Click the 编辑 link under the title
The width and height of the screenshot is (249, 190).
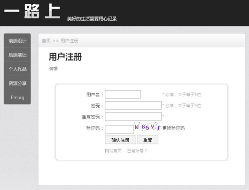53,69
